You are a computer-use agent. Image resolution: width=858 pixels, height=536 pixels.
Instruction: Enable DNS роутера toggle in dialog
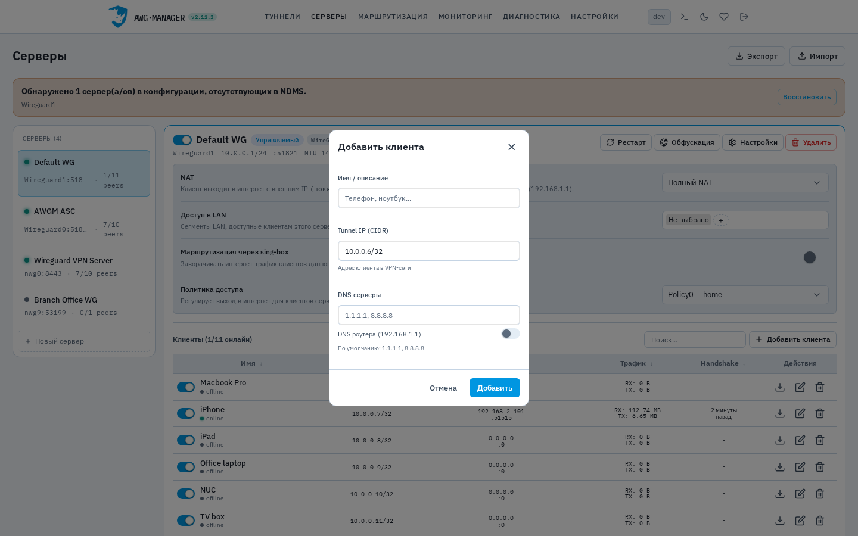click(511, 334)
